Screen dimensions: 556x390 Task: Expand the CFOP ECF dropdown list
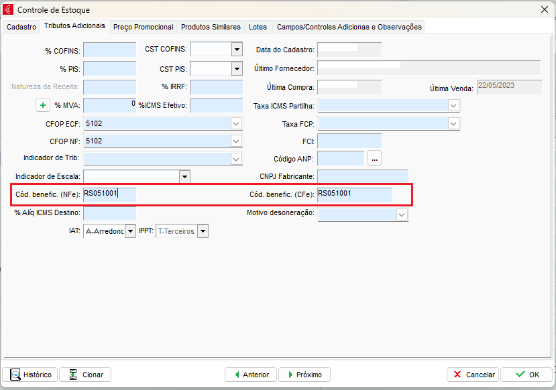point(236,123)
